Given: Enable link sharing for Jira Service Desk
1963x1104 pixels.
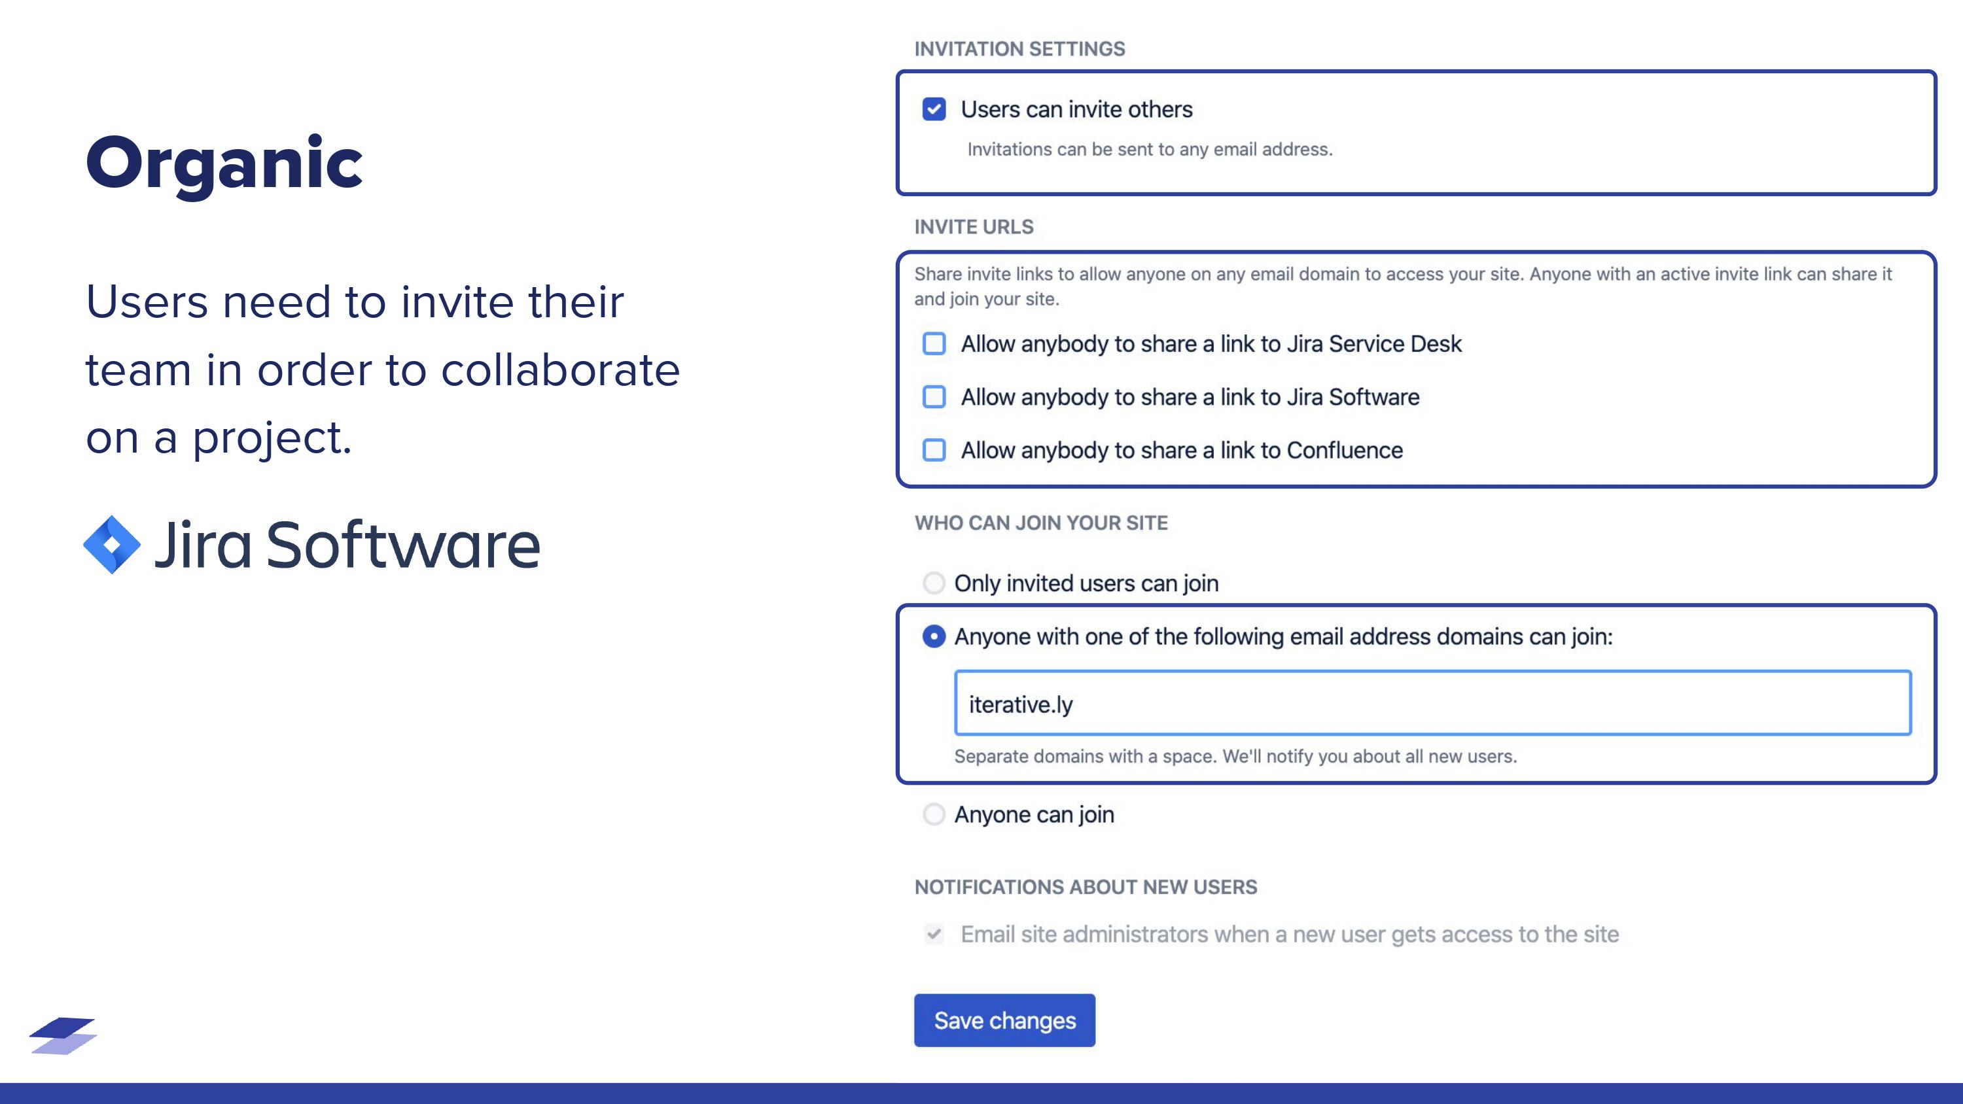Looking at the screenshot, I should (x=934, y=343).
